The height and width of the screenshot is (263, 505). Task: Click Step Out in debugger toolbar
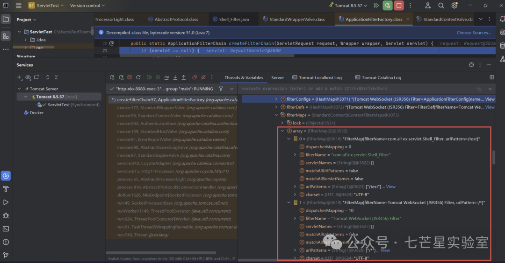click(184, 77)
